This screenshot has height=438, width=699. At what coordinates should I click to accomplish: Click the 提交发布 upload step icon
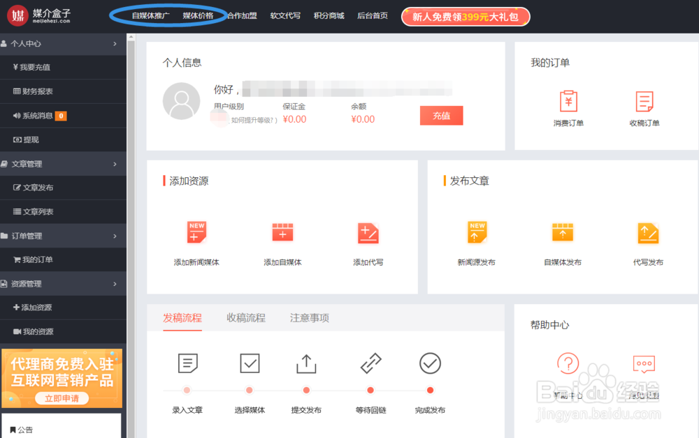point(306,363)
